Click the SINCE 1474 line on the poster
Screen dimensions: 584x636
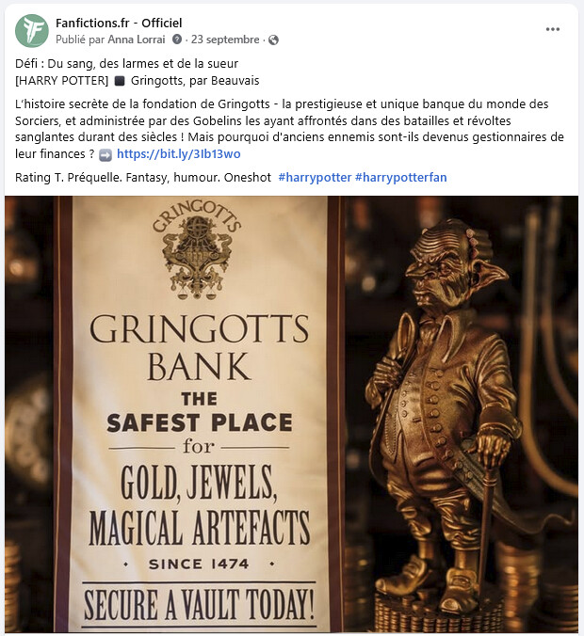199,564
